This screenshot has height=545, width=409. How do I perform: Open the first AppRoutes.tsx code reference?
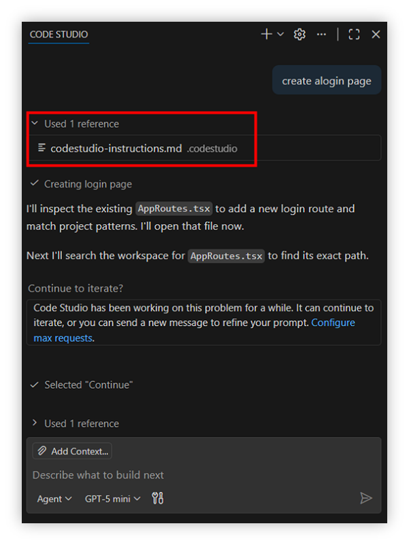click(174, 209)
